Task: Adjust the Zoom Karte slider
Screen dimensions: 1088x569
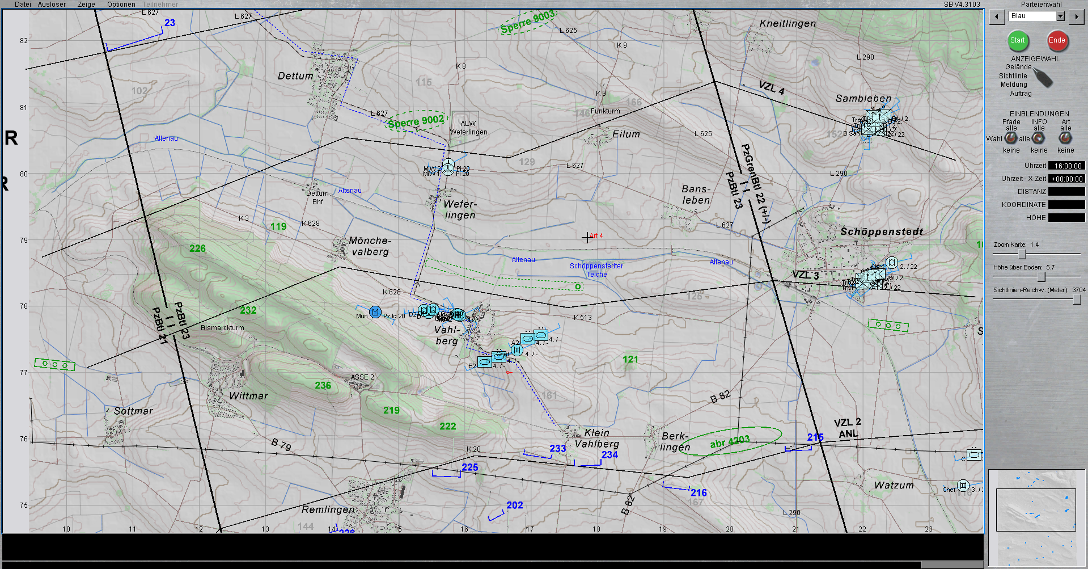Action: click(1022, 254)
